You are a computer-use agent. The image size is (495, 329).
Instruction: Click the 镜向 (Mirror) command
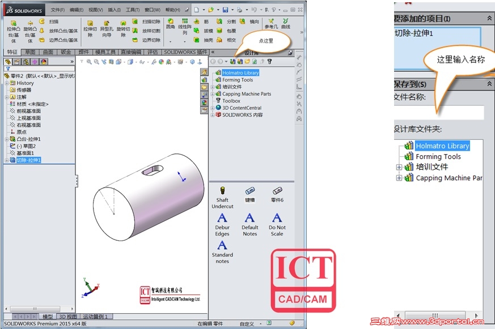[x=249, y=22]
